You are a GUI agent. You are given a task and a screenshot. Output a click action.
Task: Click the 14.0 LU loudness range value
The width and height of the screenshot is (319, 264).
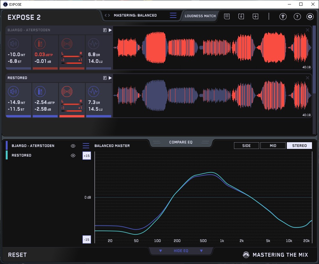96,61
